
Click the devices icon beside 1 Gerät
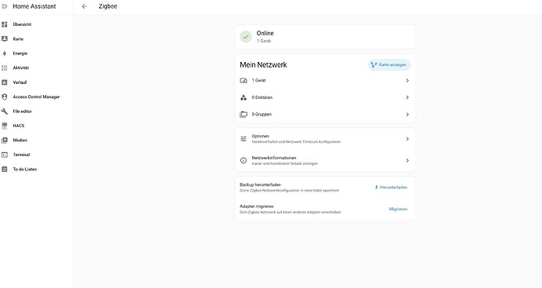244,81
